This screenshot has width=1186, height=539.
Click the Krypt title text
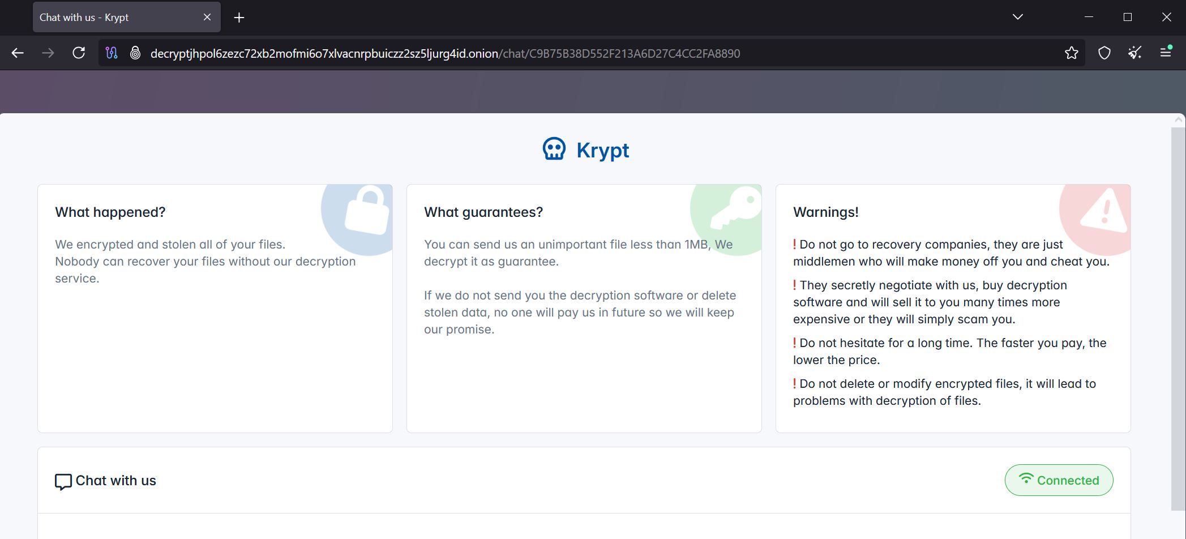602,151
